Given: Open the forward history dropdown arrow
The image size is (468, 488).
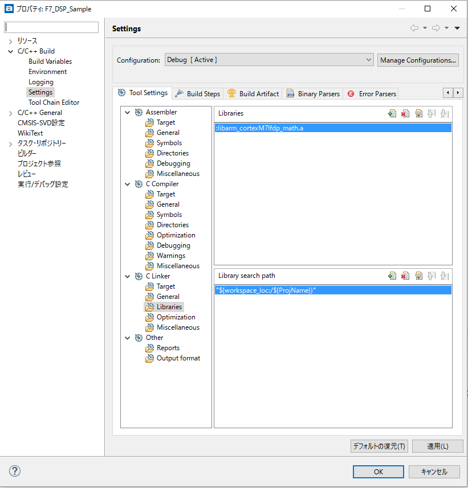Looking at the screenshot, I should pyautogui.click(x=446, y=28).
